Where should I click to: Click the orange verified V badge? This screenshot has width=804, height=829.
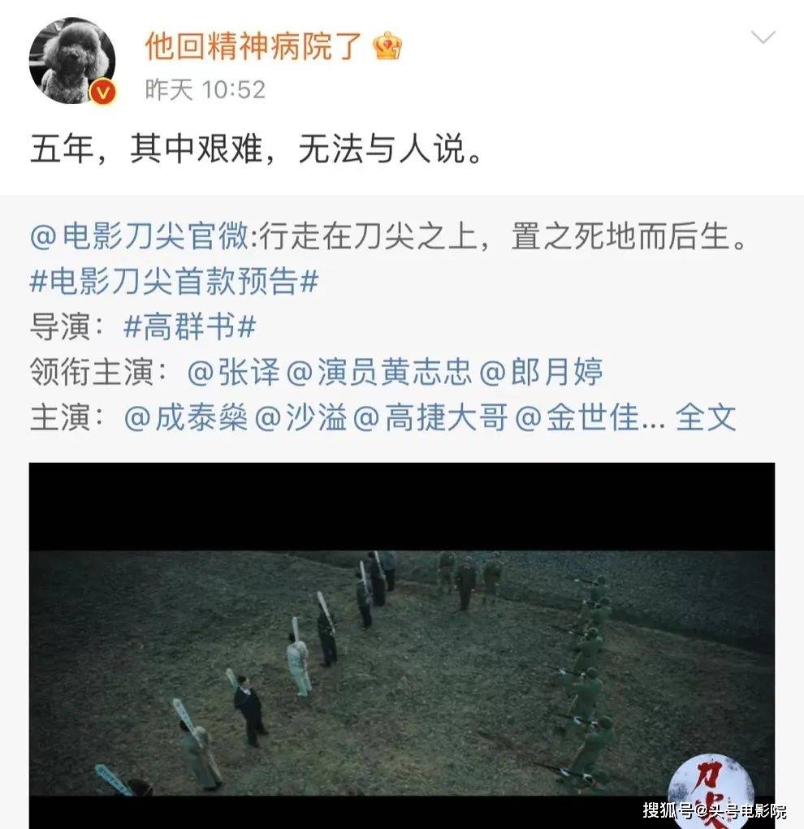coord(103,93)
